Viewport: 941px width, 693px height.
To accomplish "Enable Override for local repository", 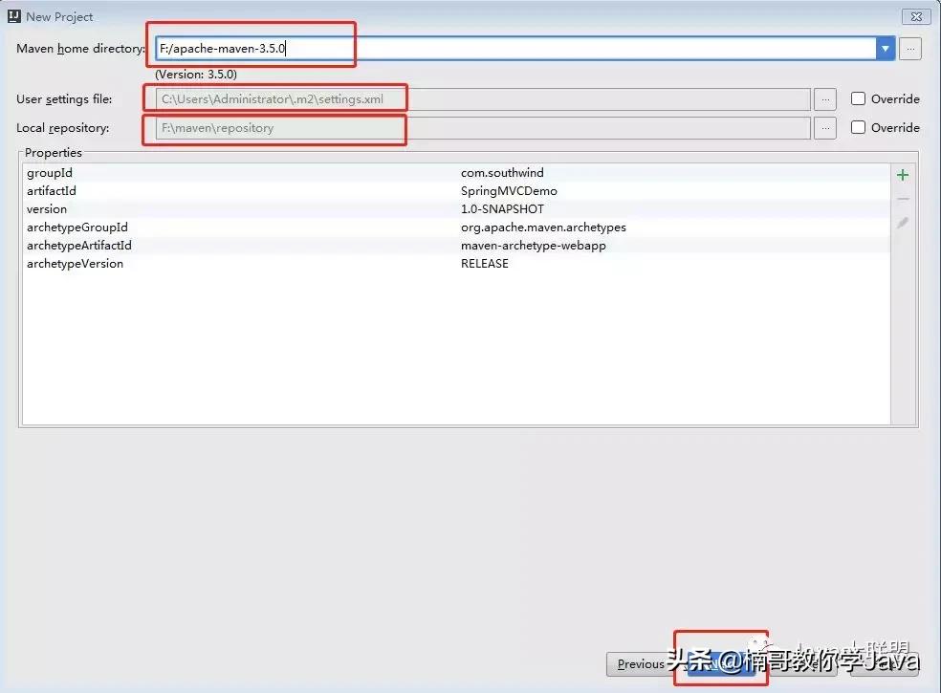I will [858, 127].
